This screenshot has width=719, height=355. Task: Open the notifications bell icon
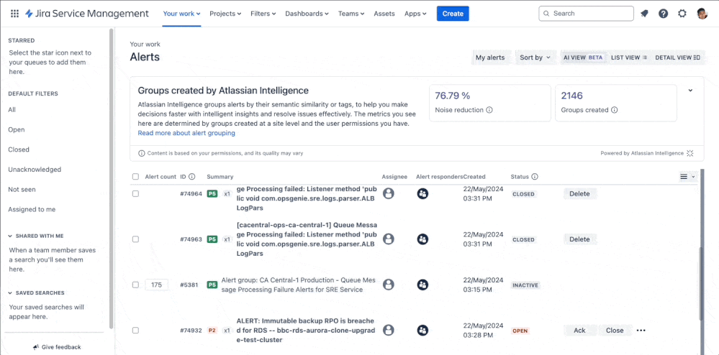[644, 14]
